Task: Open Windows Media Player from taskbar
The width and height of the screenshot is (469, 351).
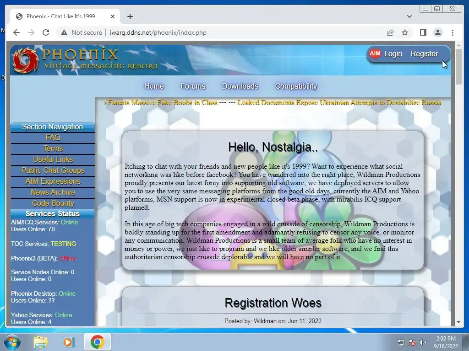Action: point(68,342)
